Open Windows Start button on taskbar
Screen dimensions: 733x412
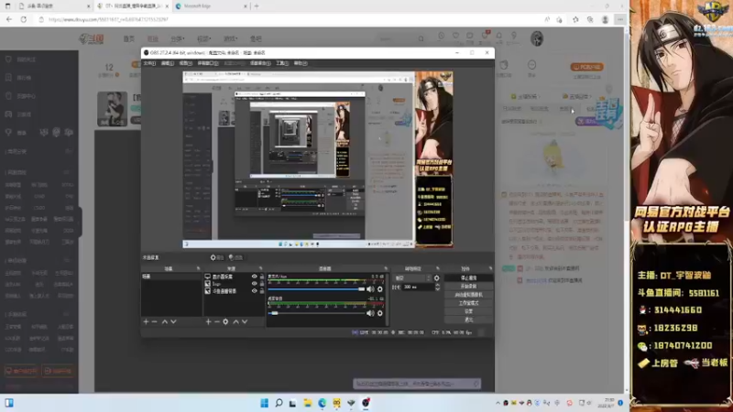tap(264, 403)
